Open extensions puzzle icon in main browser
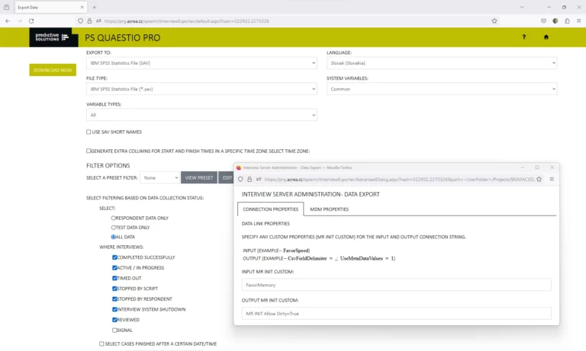 pyautogui.click(x=567, y=21)
